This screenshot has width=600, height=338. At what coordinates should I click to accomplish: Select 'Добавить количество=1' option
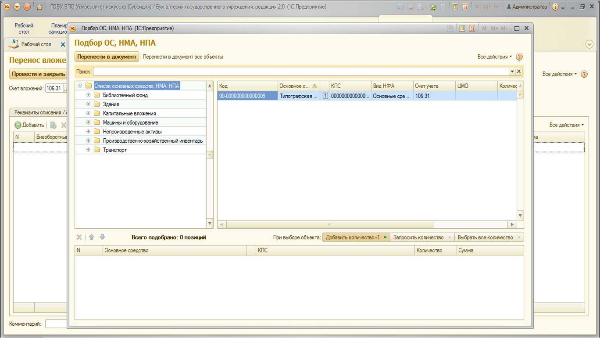[356, 237]
